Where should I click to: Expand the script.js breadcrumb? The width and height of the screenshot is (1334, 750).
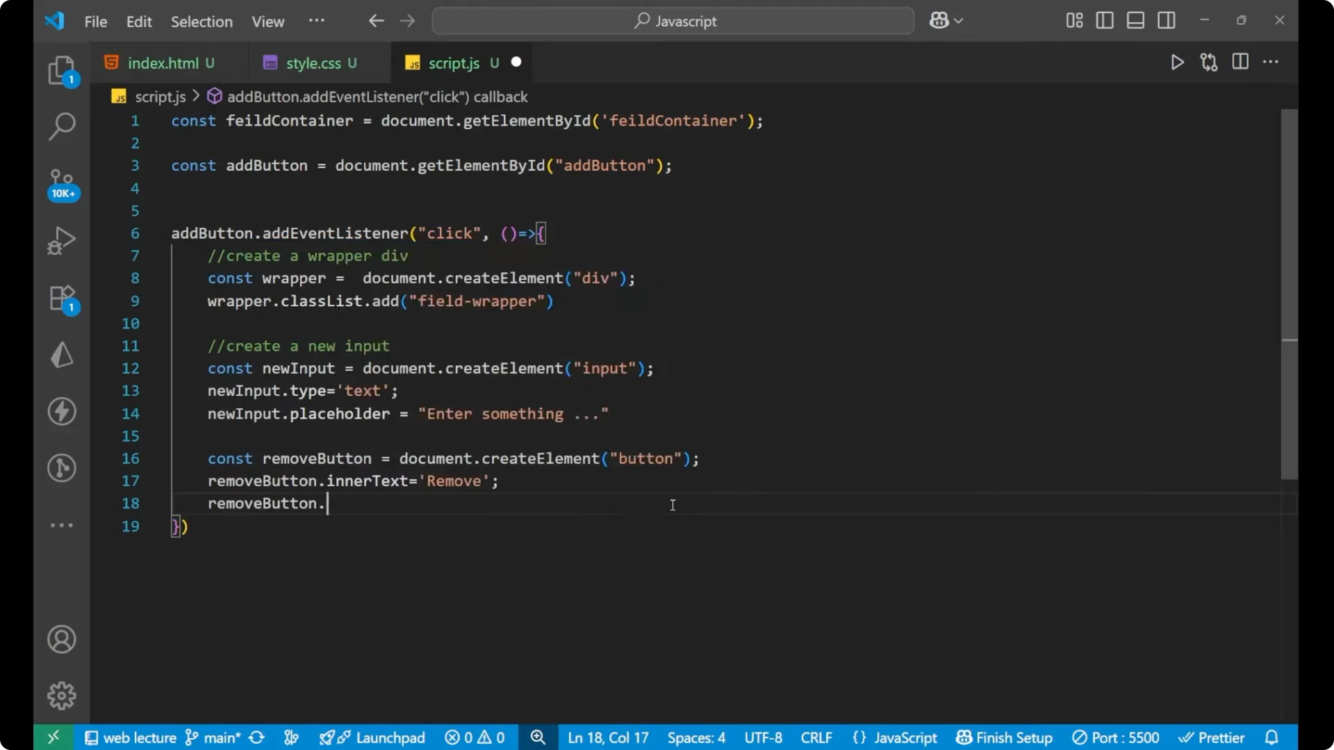point(161,97)
